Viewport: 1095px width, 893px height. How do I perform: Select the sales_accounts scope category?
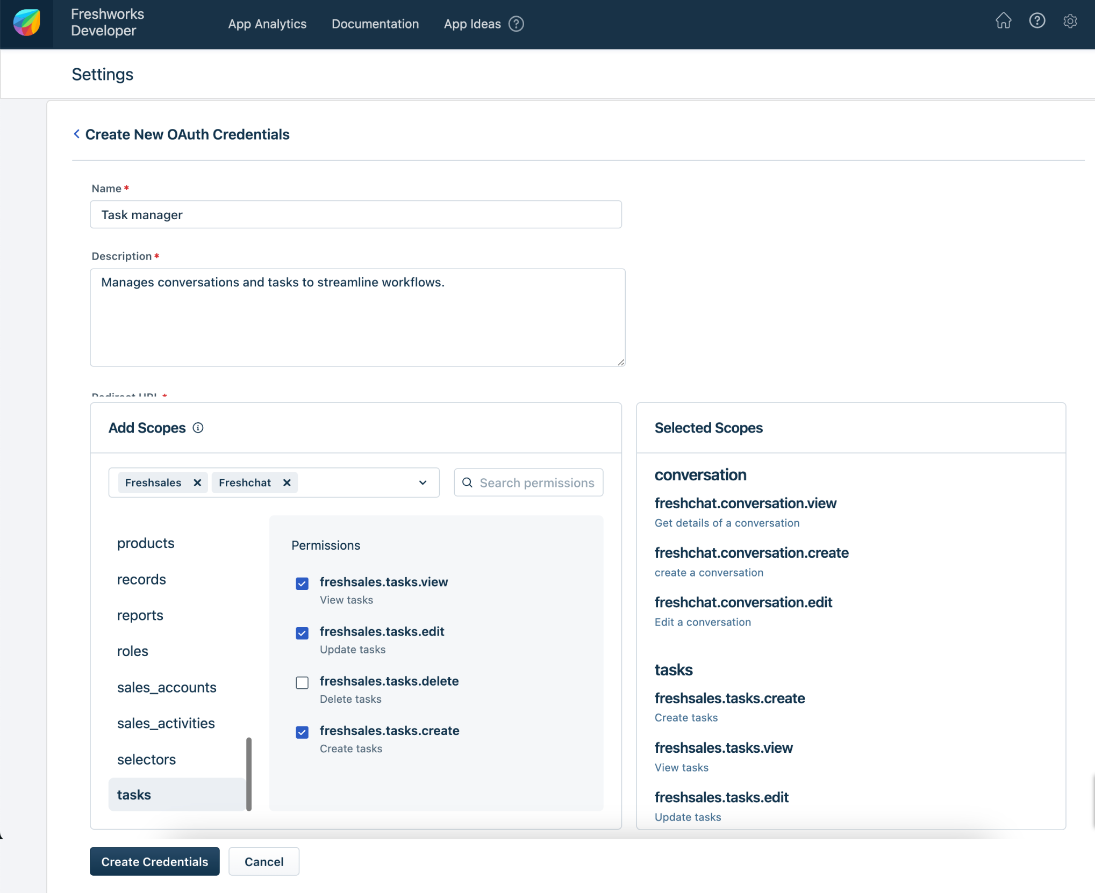(x=167, y=687)
